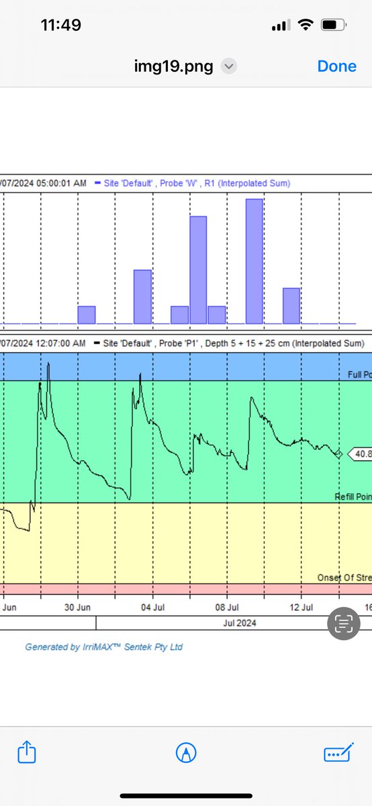Tap the 11:49 clock in status bar
Image resolution: width=372 pixels, height=806 pixels.
tap(61, 25)
